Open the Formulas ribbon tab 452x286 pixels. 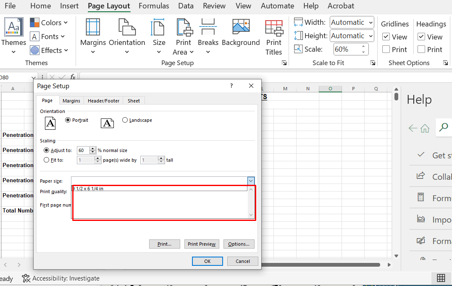(x=154, y=6)
